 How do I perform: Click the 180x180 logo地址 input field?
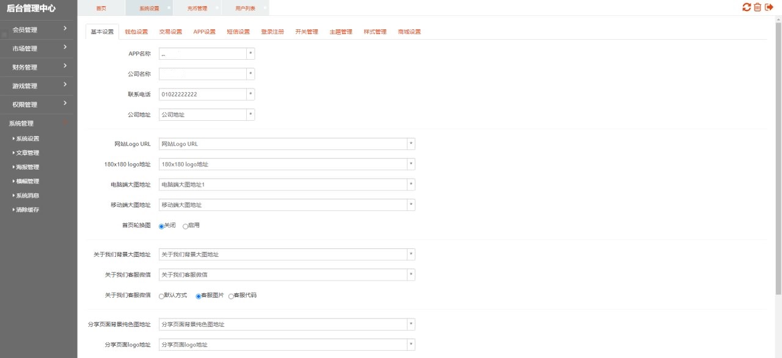[283, 164]
